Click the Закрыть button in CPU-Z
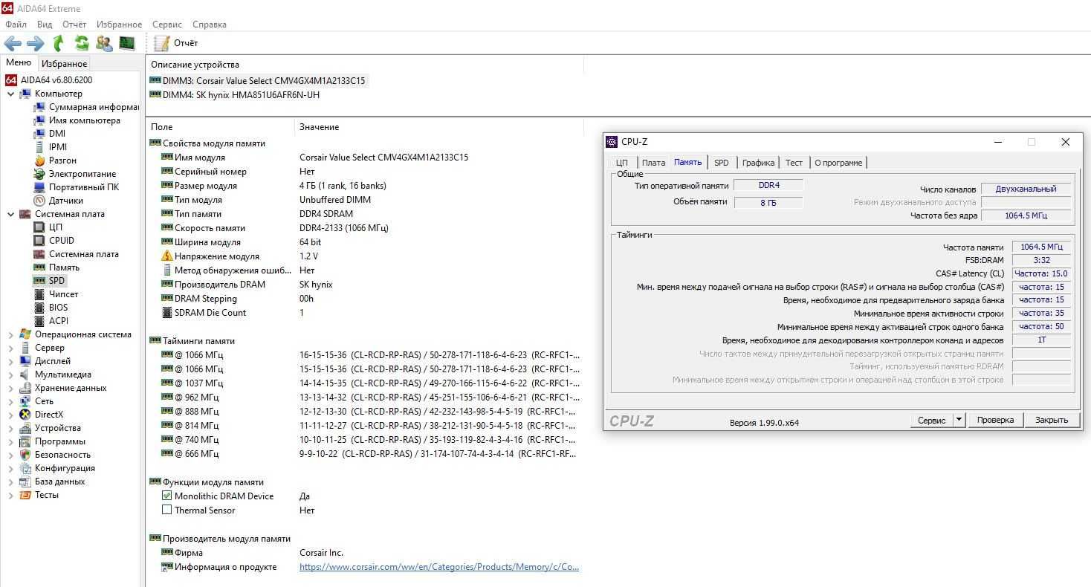 [1052, 420]
